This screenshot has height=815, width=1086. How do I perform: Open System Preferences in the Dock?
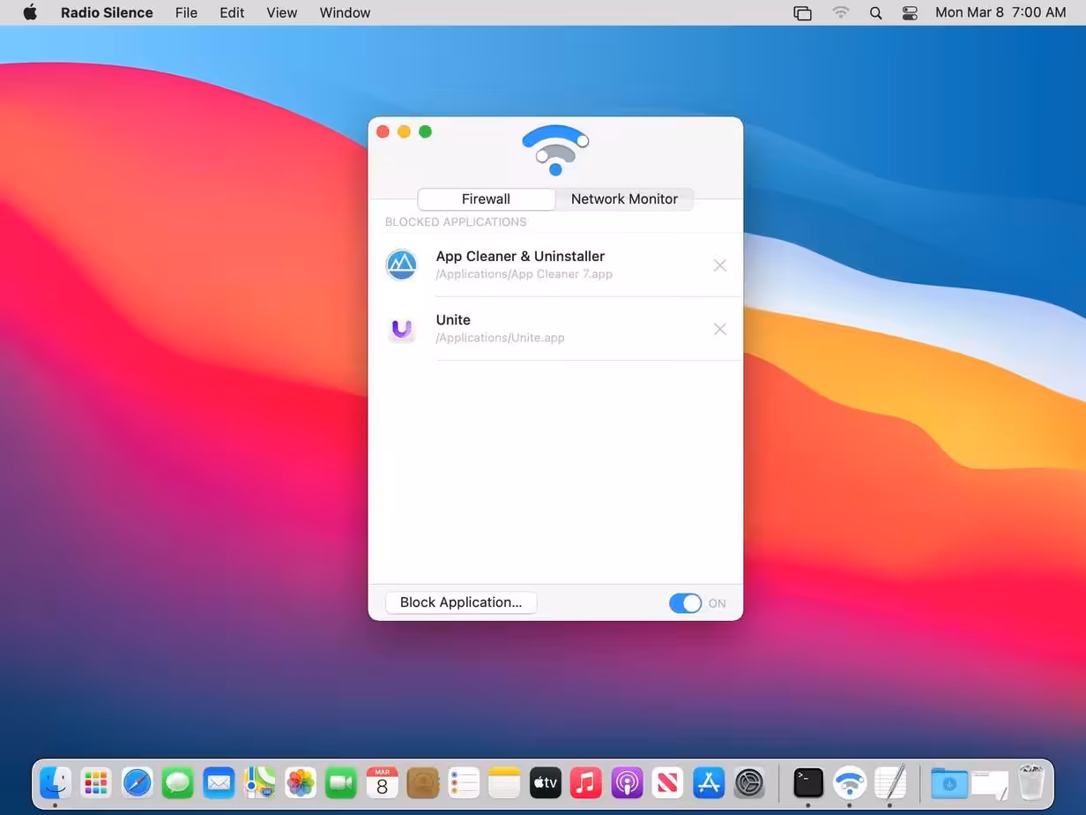(x=749, y=781)
